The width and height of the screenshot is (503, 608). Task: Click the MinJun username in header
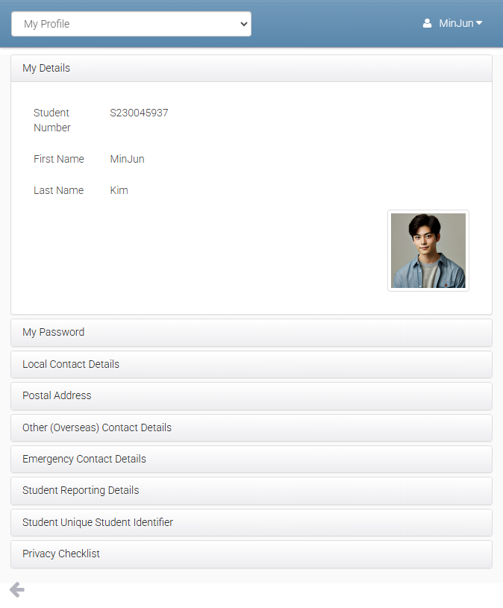coord(456,24)
